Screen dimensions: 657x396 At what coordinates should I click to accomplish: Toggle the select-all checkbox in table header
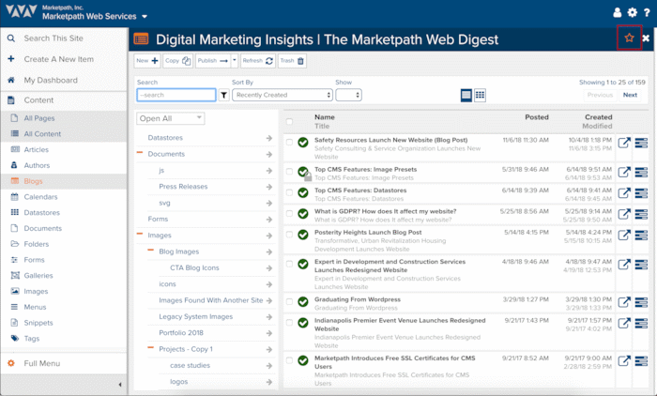tap(289, 122)
